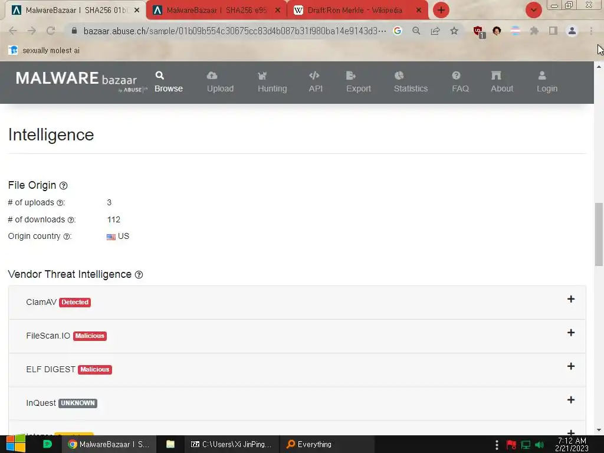Click the taskbar clock showing 7:12 AM
604x453 pixels.
(x=572, y=444)
